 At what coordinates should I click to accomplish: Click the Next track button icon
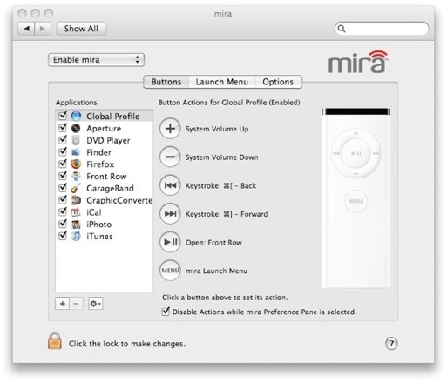coord(170,214)
